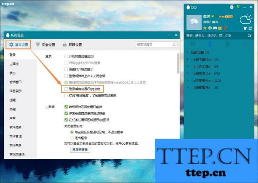Toggle 总是打开登录提示 checkbox
Image resolution: width=258 pixels, height=183 pixels.
tap(66, 69)
